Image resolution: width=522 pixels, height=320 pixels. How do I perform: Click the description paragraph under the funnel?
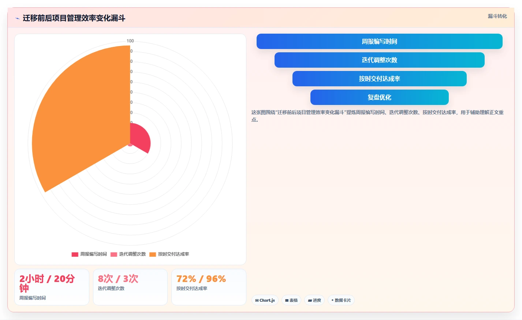coord(377,116)
